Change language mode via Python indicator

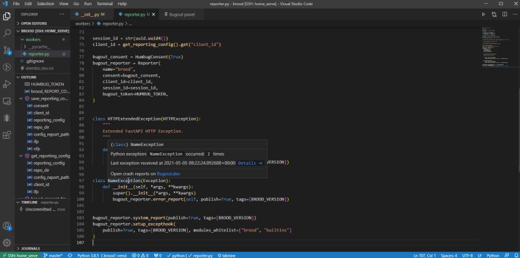pyautogui.click(x=493, y=255)
